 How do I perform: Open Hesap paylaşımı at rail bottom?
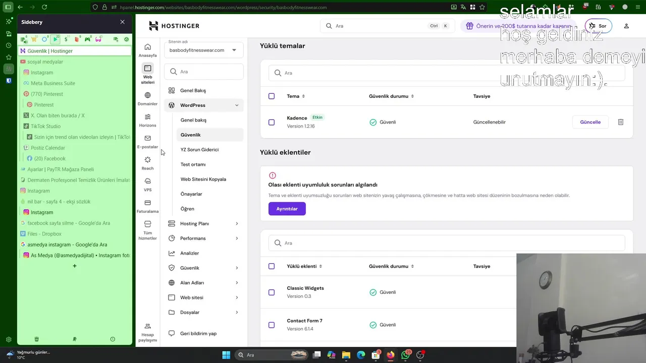pos(147,333)
